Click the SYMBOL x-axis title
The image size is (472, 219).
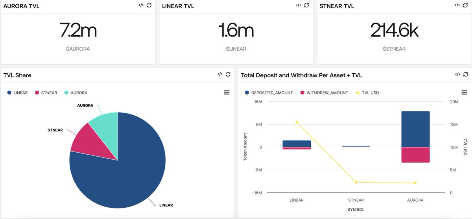click(356, 210)
